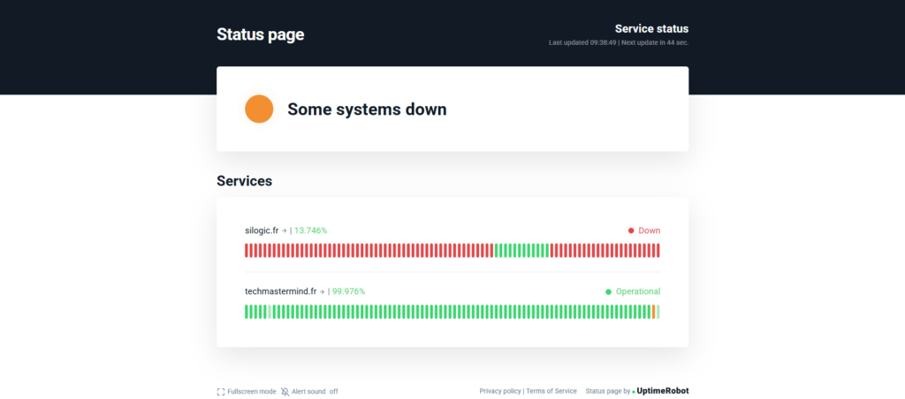The image size is (905, 399).
Task: Click the arrow icon beside techmastermind.fr
Action: pyautogui.click(x=322, y=291)
